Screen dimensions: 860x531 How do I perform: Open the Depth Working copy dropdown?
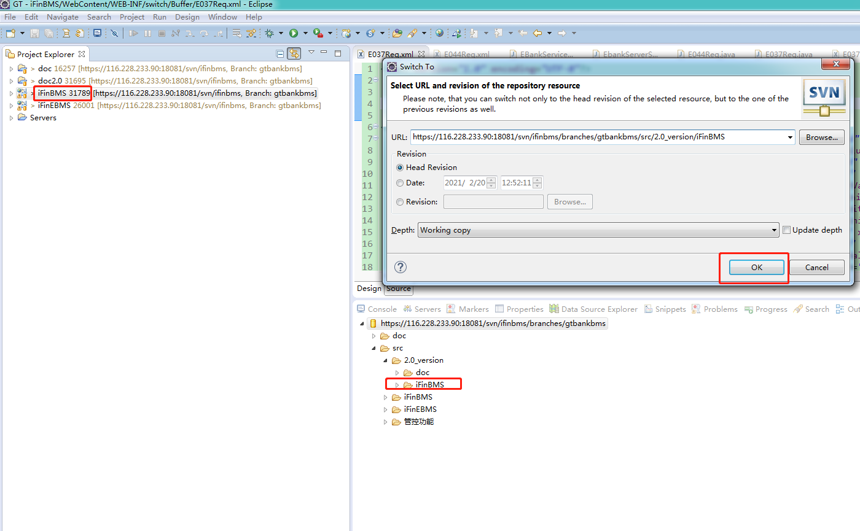(x=598, y=230)
